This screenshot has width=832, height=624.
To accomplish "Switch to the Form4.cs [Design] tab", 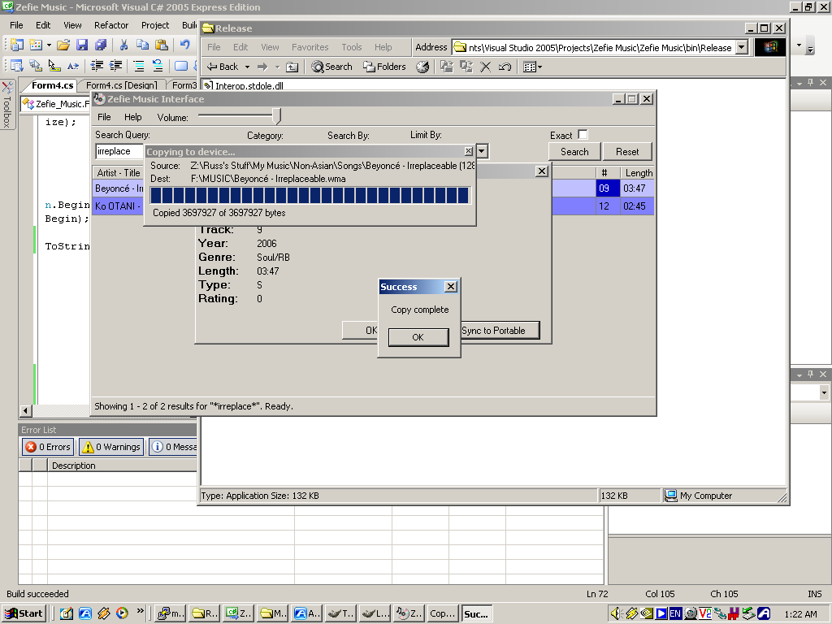I will 122,85.
